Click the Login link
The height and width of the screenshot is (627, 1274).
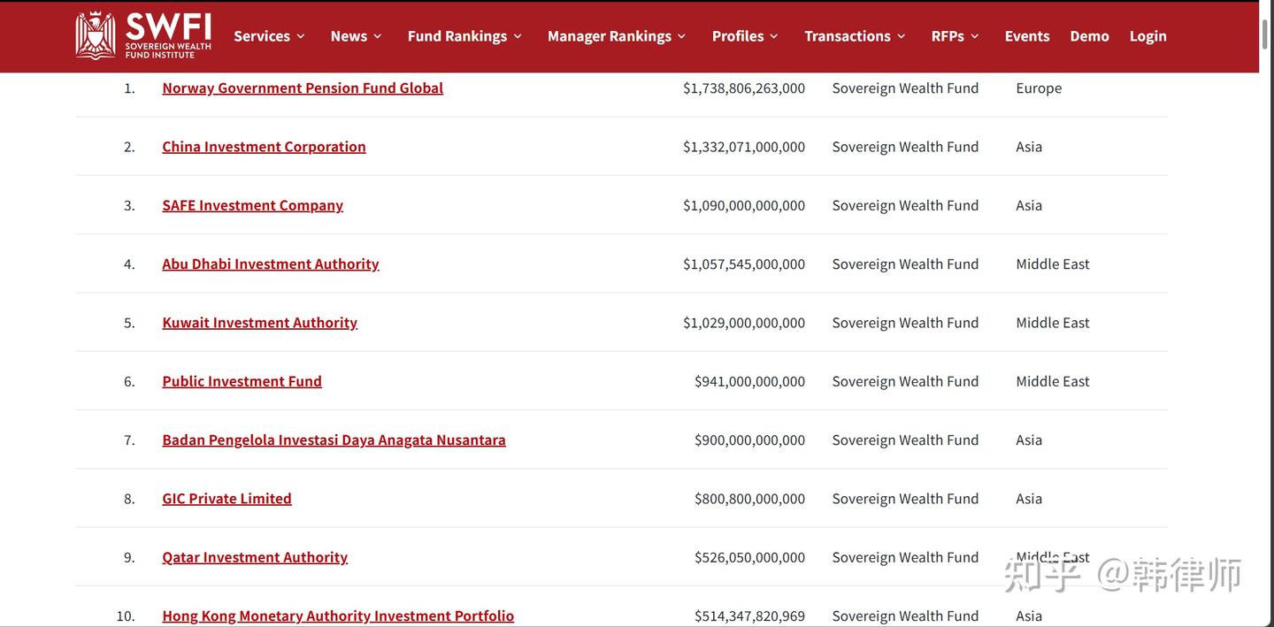[1147, 36]
